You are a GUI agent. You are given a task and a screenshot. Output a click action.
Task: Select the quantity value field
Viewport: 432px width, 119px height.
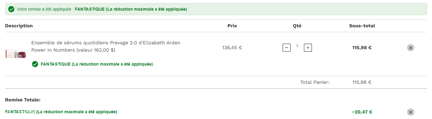click(297, 46)
